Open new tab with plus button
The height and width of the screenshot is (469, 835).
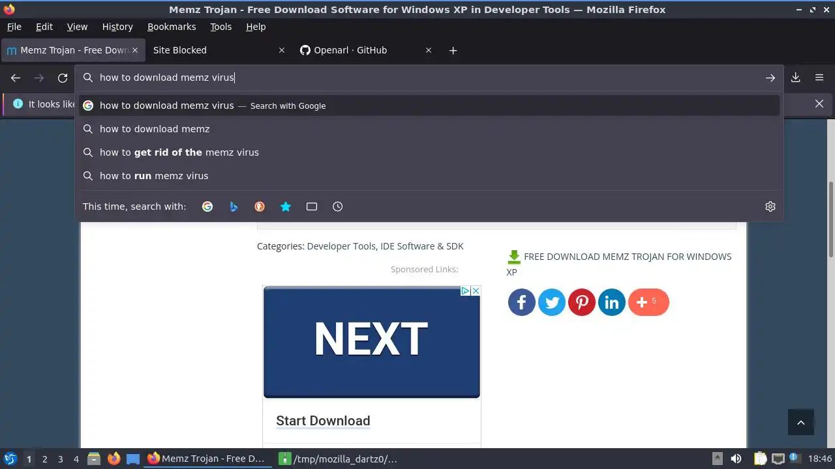pos(453,50)
